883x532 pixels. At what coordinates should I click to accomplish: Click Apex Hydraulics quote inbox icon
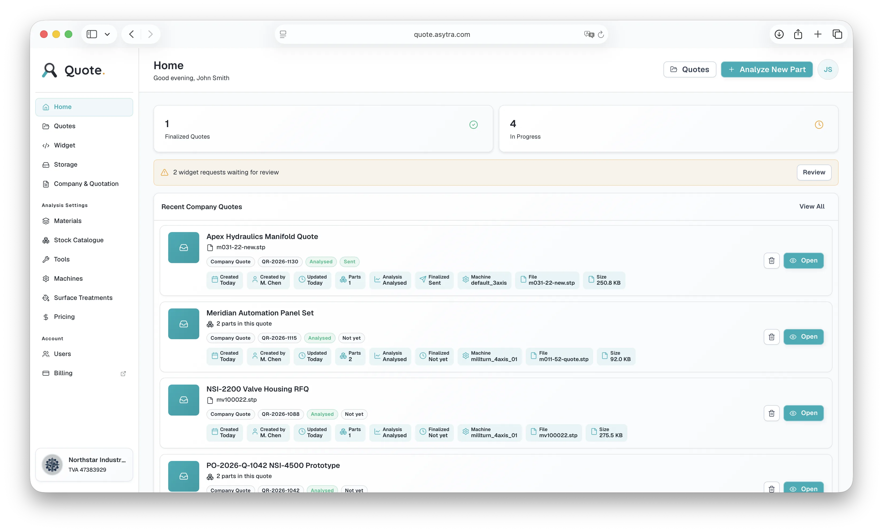(183, 247)
